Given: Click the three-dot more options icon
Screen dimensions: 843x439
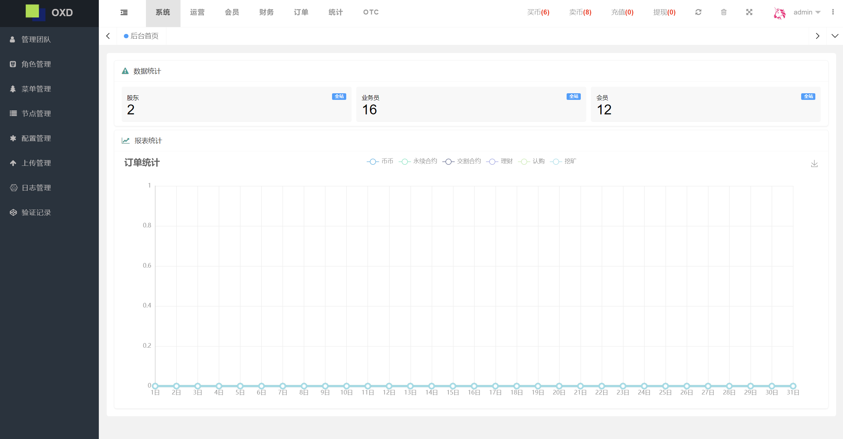Looking at the screenshot, I should pyautogui.click(x=833, y=12).
